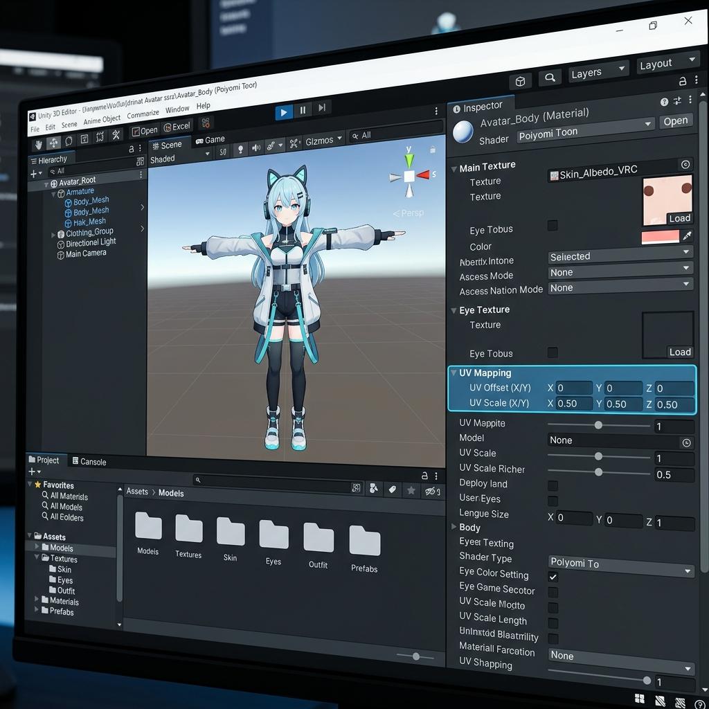
Task: Uncheck the Eye Color Setting checkbox
Action: coord(553,577)
